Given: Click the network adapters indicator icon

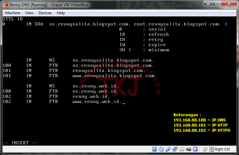Looking at the screenshot, I should pos(175,149).
